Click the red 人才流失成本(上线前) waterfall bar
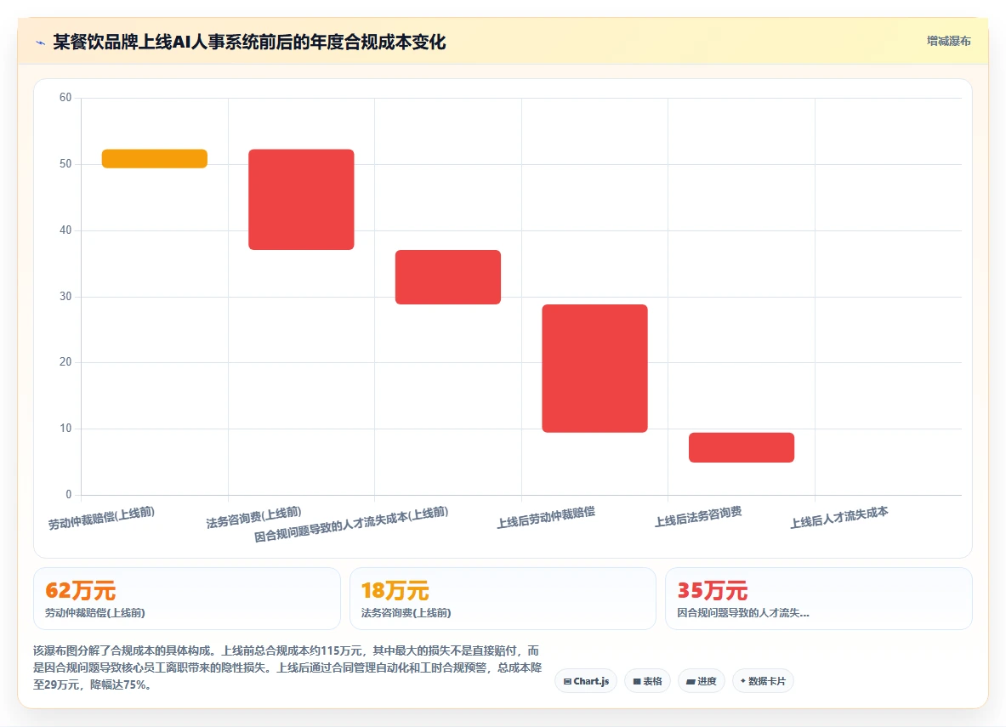Image resolution: width=1006 pixels, height=727 pixels. point(448,277)
